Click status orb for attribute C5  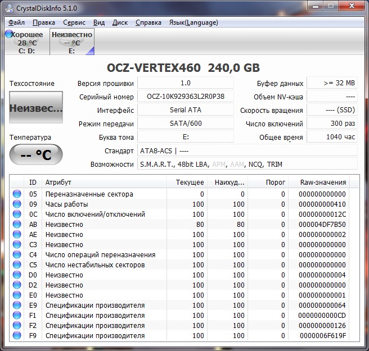[x=17, y=265]
